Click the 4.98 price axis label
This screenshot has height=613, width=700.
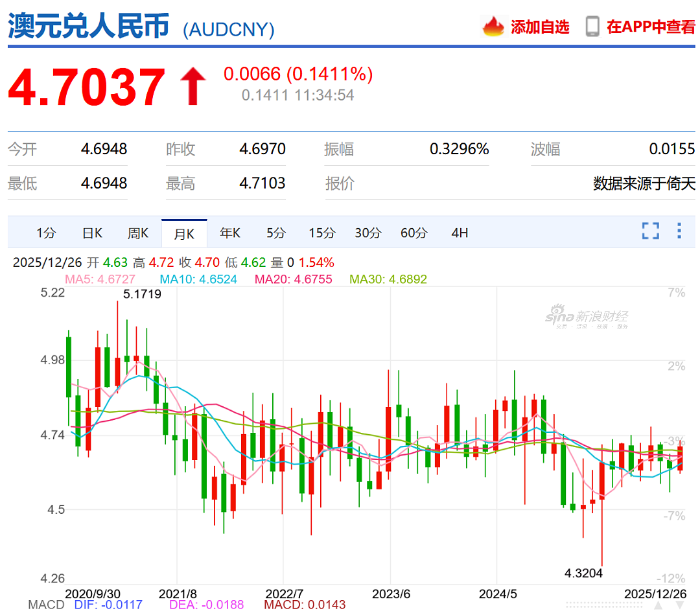click(x=52, y=360)
